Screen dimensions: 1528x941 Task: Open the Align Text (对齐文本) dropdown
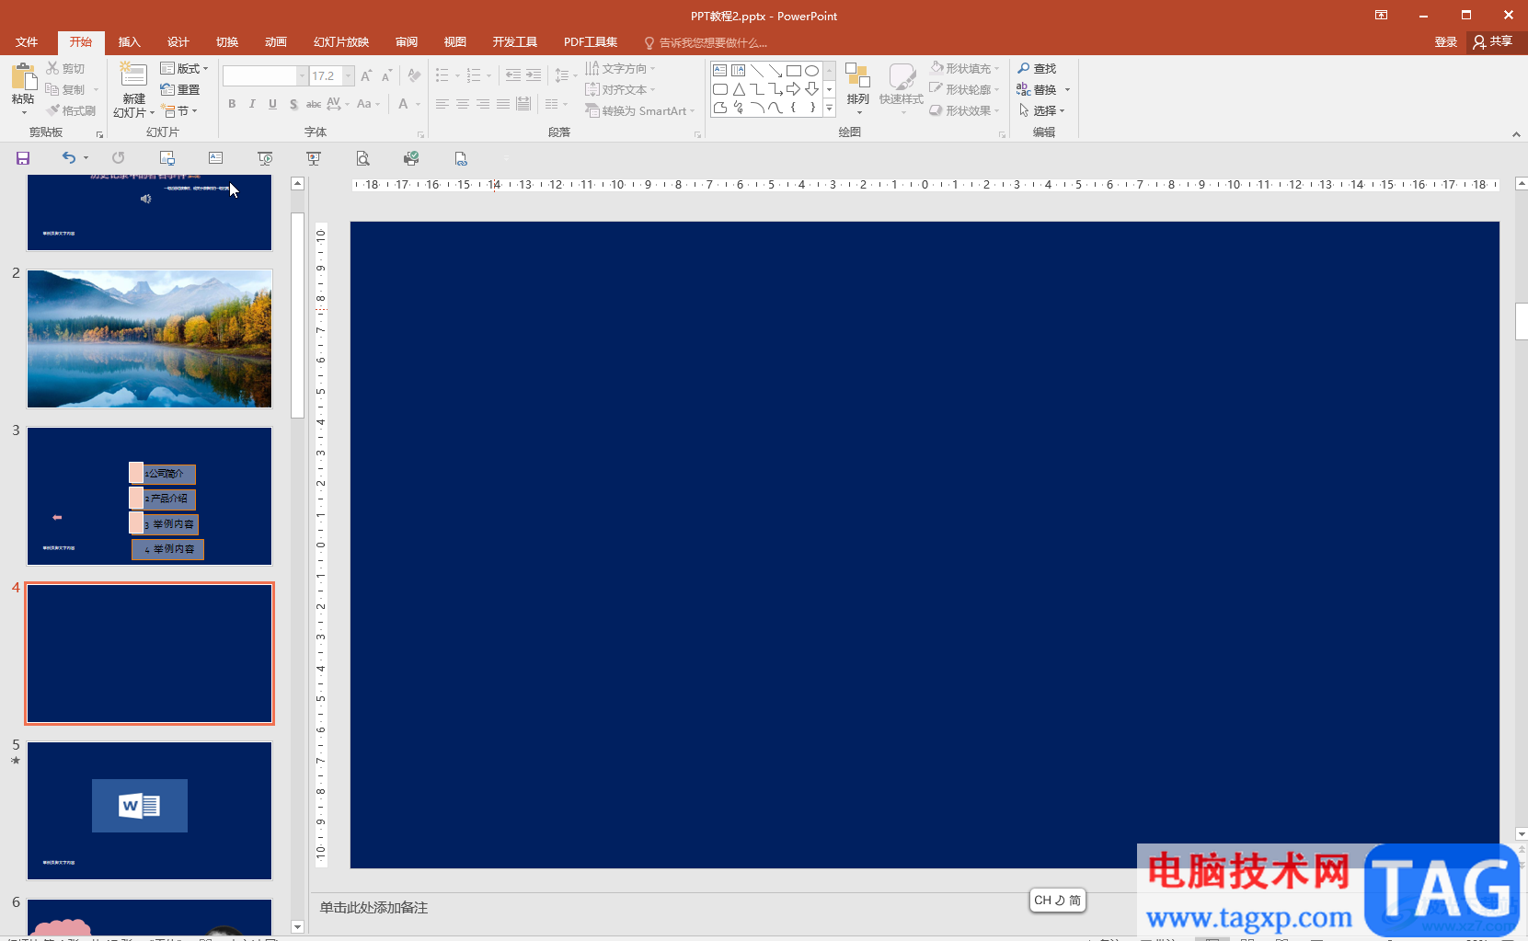620,89
